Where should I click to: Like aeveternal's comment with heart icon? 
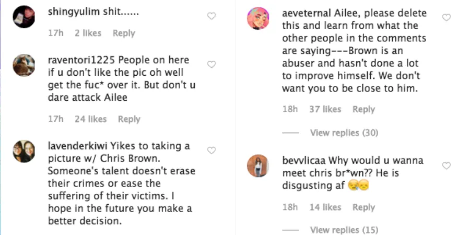pyautogui.click(x=446, y=18)
